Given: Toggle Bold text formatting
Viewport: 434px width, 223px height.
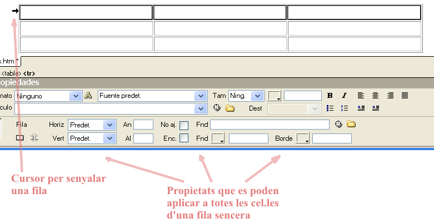Looking at the screenshot, I should coord(330,96).
